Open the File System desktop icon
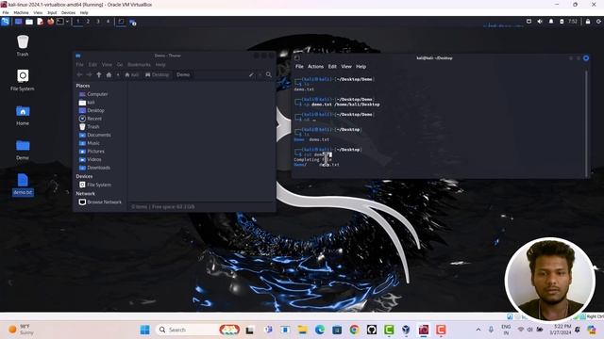The height and width of the screenshot is (339, 604). tap(23, 80)
